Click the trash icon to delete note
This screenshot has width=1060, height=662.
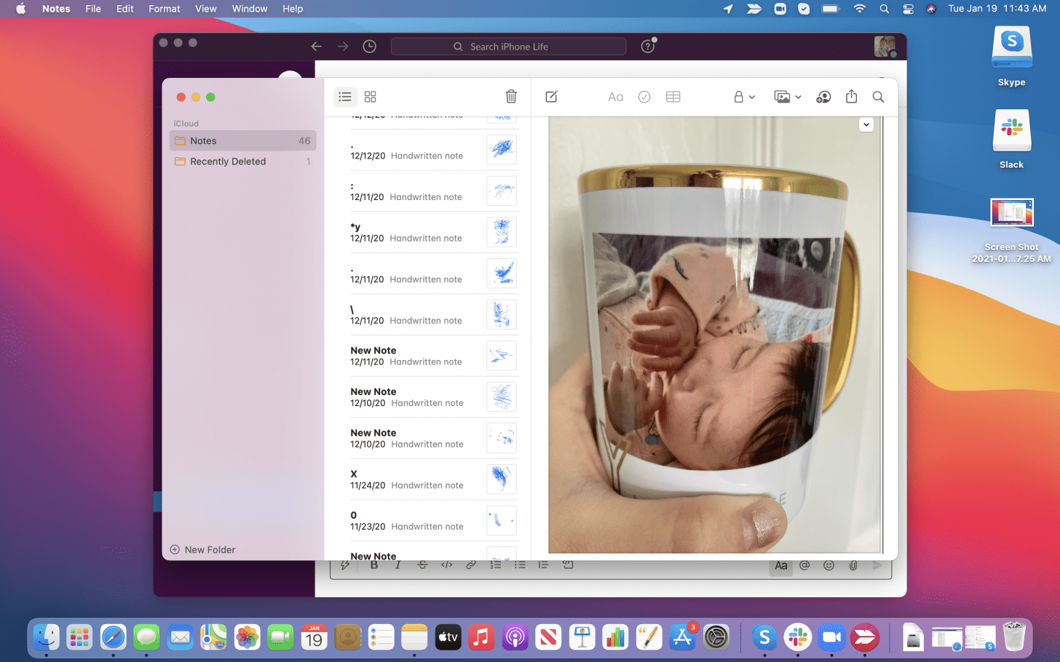pos(511,97)
